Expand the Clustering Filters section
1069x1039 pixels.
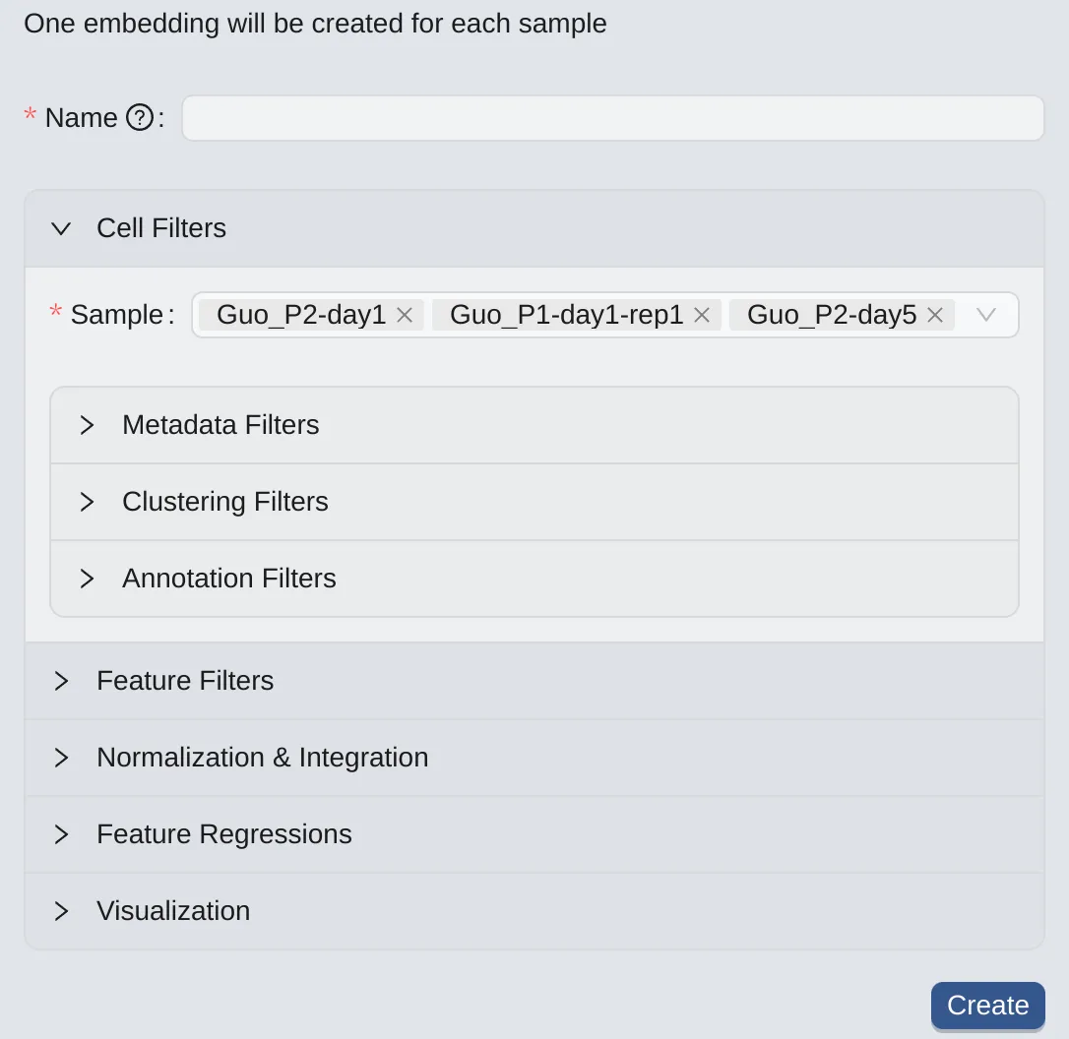click(224, 502)
